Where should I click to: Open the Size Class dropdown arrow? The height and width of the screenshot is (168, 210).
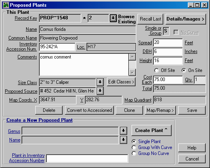coord(100,82)
